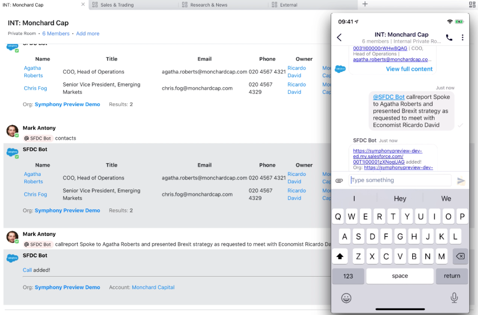Click the Add more link
Viewport: 478px width, 315px height.
88,34
